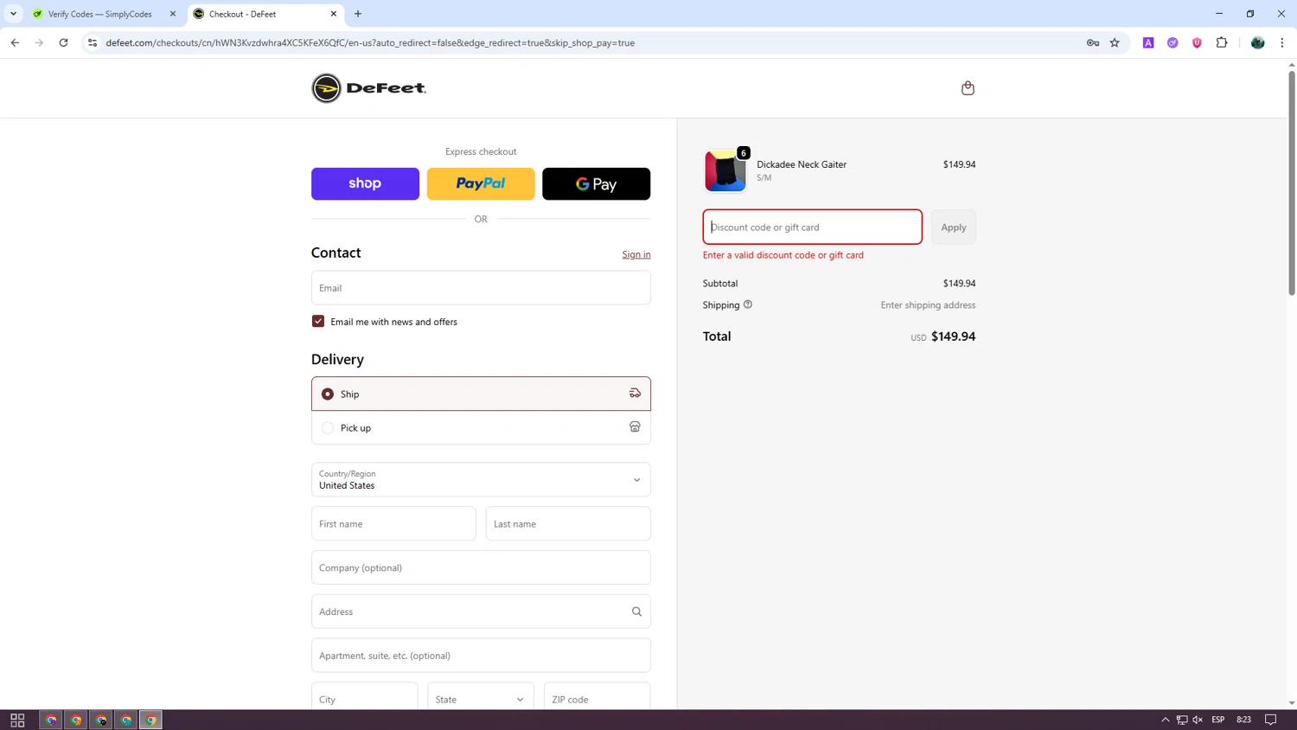Click the First name field
Viewport: 1297px width, 730px height.
[393, 523]
